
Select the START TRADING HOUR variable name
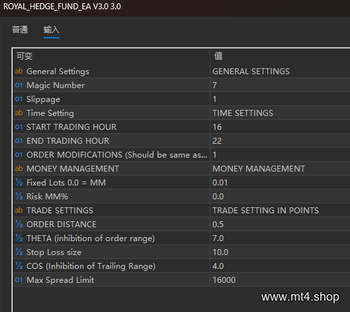[x=71, y=127]
